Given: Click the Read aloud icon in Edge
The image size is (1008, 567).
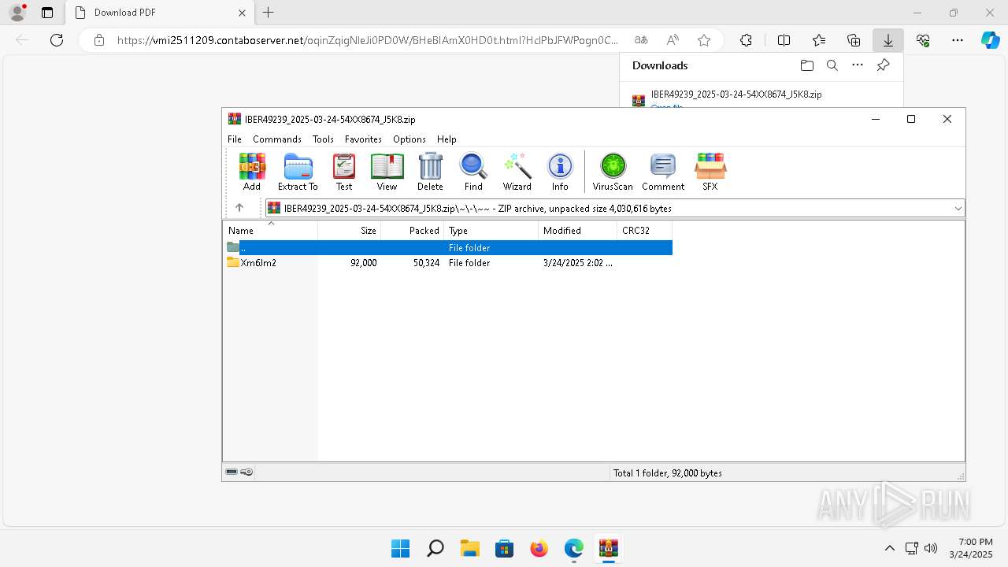Looking at the screenshot, I should click(673, 40).
